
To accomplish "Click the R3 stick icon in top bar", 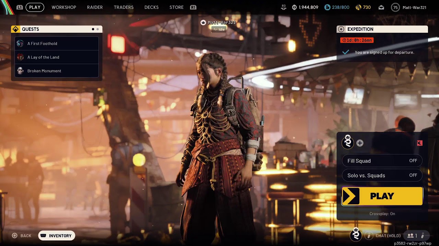I will [283, 7].
